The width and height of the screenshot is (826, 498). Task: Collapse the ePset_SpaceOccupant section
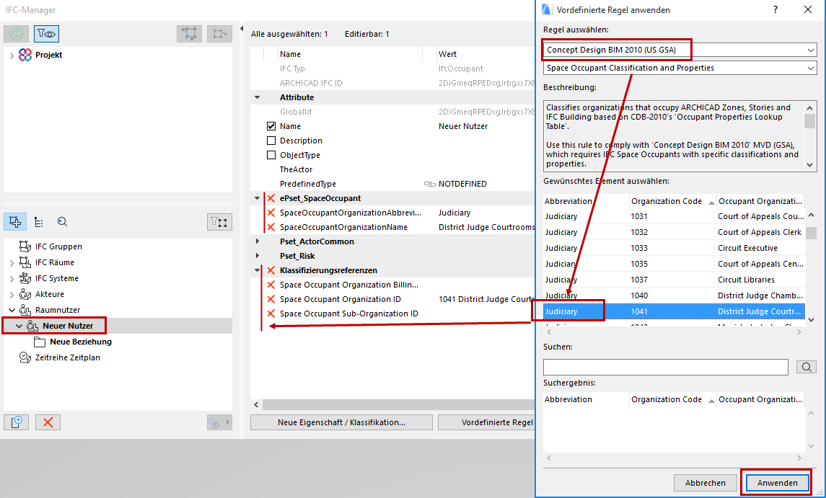tap(257, 198)
